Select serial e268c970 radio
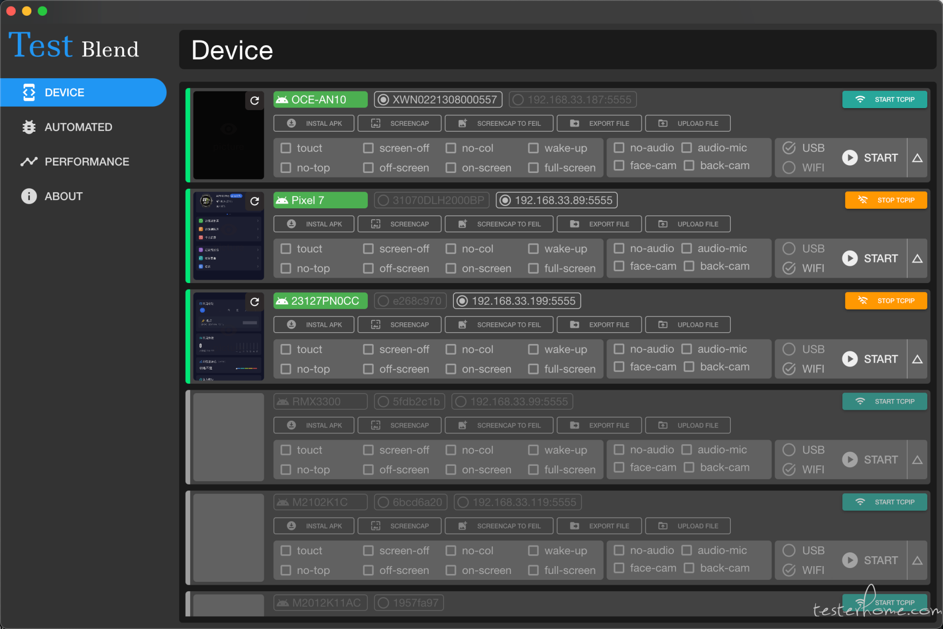This screenshot has height=629, width=943. point(384,301)
